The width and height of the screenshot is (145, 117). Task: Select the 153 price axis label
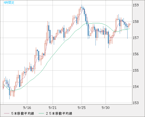point(136,103)
